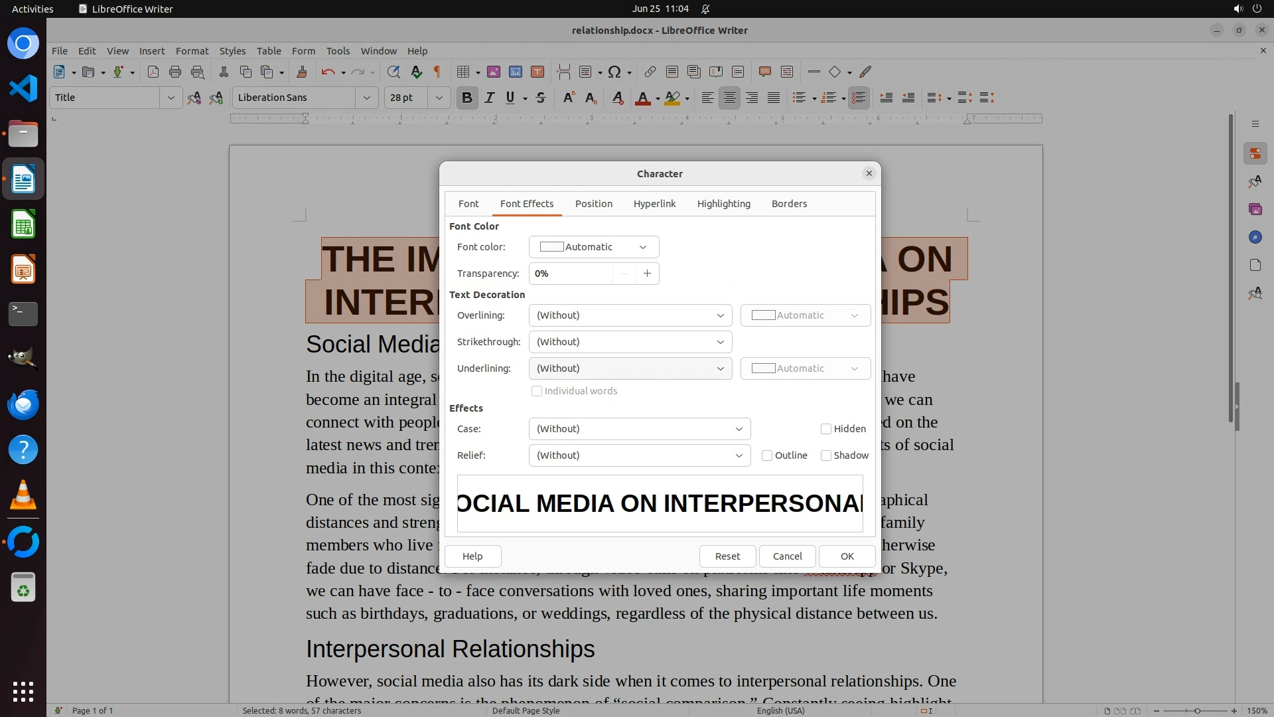
Task: Toggle formatting marks pilcrow icon
Action: pyautogui.click(x=437, y=72)
